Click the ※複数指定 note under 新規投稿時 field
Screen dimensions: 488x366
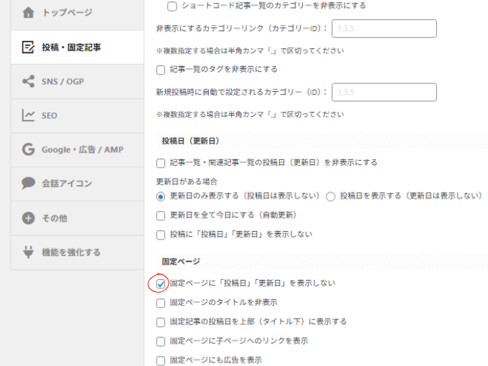[x=250, y=115]
